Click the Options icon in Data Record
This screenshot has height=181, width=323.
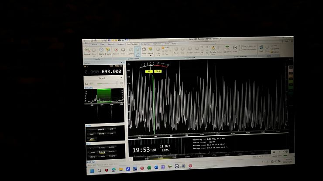(x=131, y=50)
